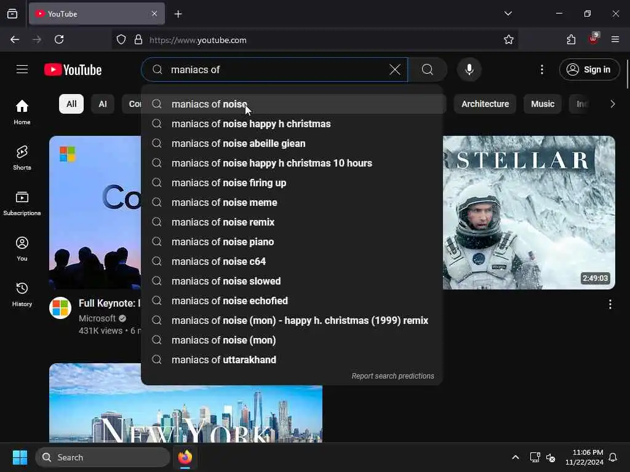The width and height of the screenshot is (630, 472).
Task: Open the YouTube guide hamburger menu
Action: click(x=22, y=69)
